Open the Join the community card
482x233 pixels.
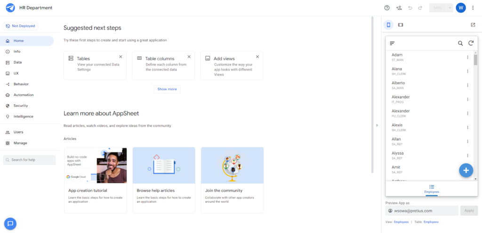(x=233, y=180)
